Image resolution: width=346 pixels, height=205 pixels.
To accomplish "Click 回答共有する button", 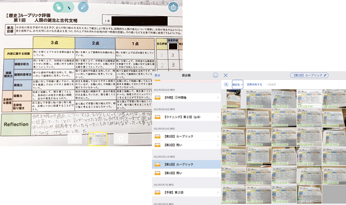I will [255, 84].
